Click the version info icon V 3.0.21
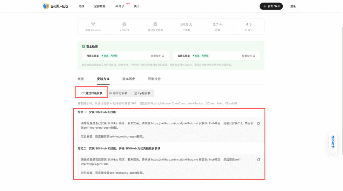 pyautogui.click(x=124, y=24)
